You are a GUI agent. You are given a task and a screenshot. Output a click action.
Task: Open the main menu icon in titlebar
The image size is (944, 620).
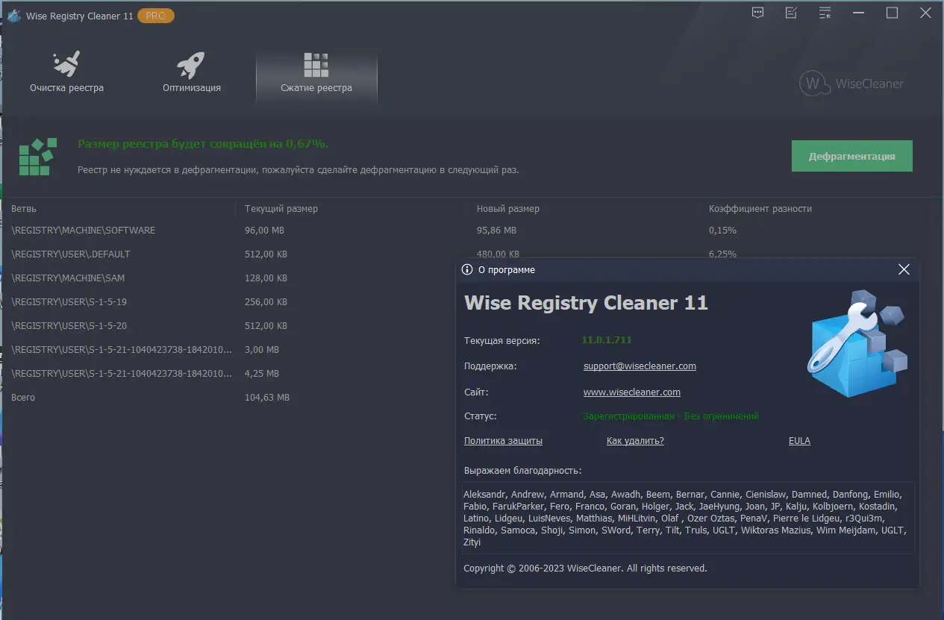coord(824,13)
